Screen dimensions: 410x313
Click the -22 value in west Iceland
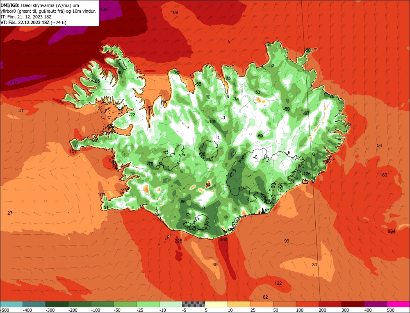tap(132, 115)
